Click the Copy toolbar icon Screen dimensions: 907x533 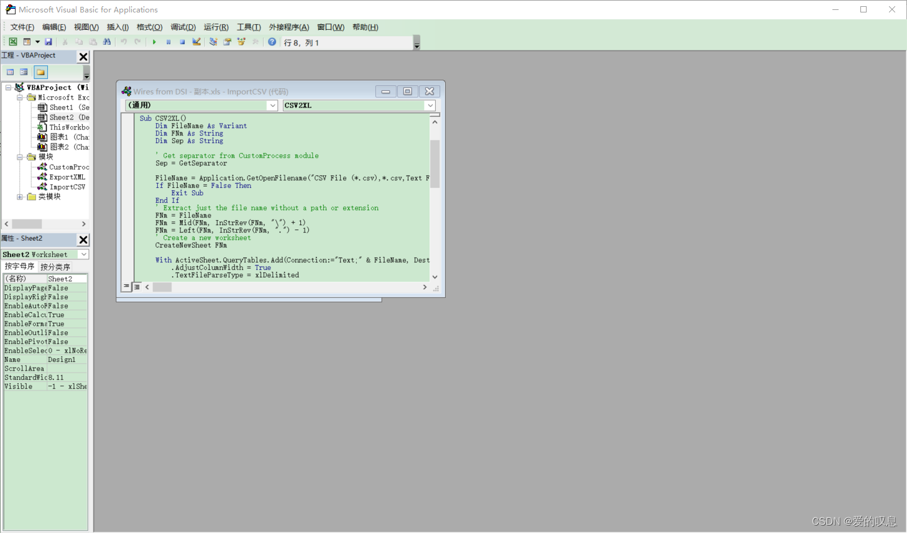(79, 42)
